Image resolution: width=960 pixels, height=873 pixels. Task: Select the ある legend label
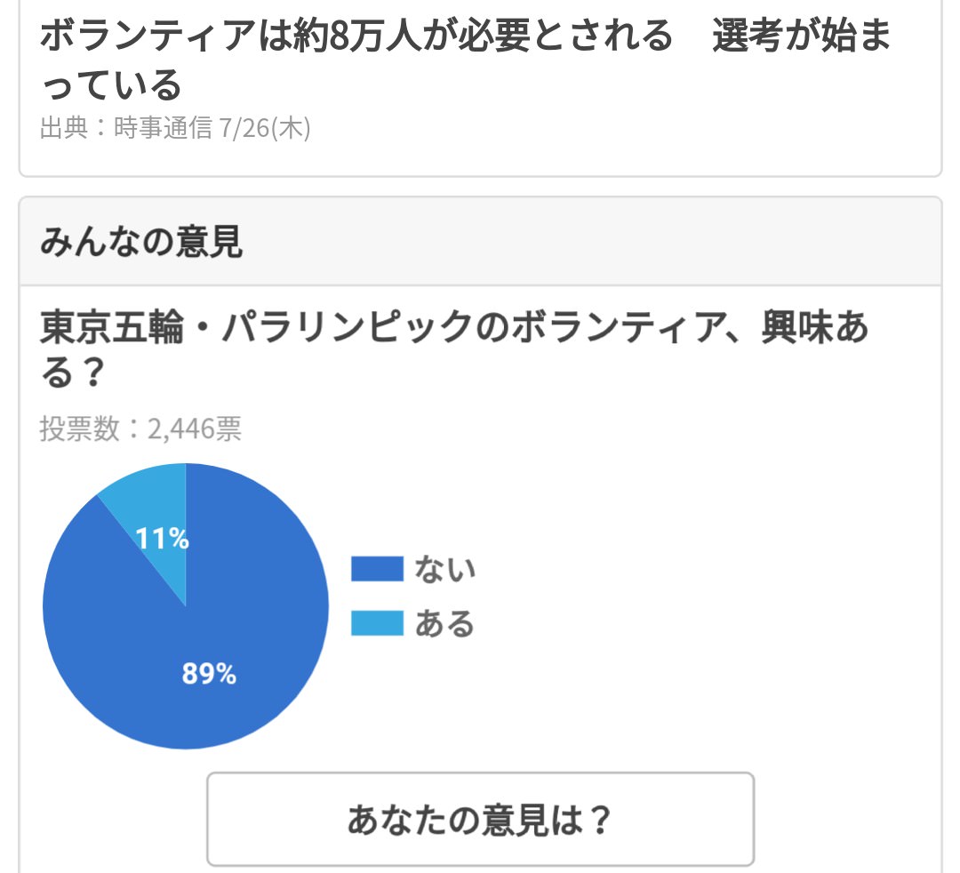click(445, 623)
